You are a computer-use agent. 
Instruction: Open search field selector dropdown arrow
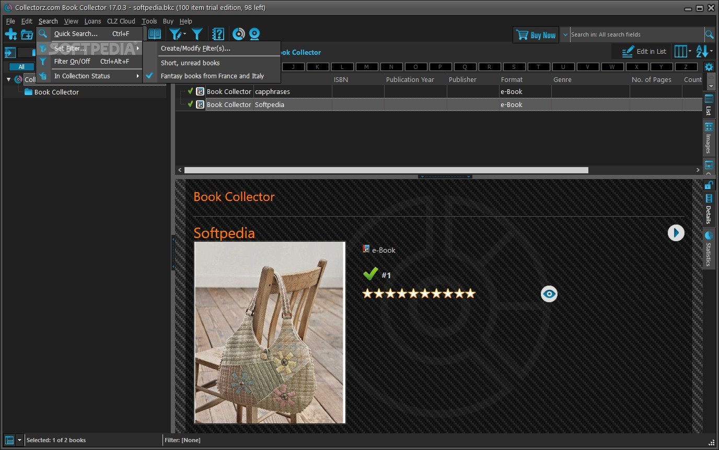click(x=565, y=34)
